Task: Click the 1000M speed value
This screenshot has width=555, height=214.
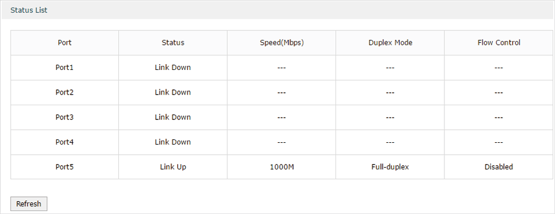Action: pos(282,166)
